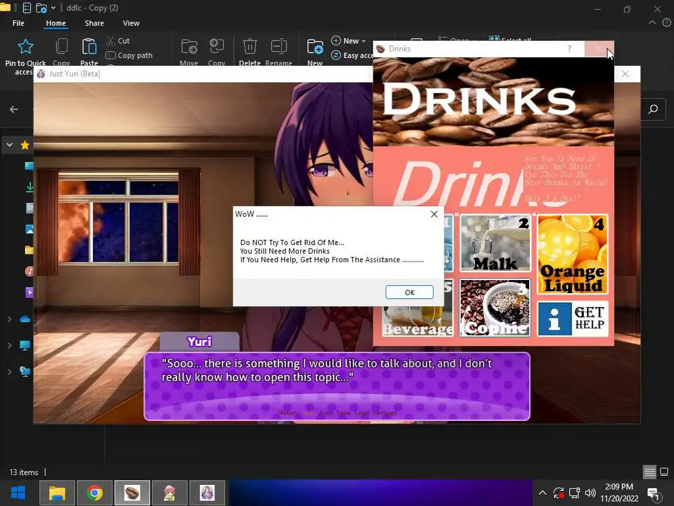Screen dimensions: 674x506
Task: Launch Chrome from the taskbar
Action: point(95,493)
